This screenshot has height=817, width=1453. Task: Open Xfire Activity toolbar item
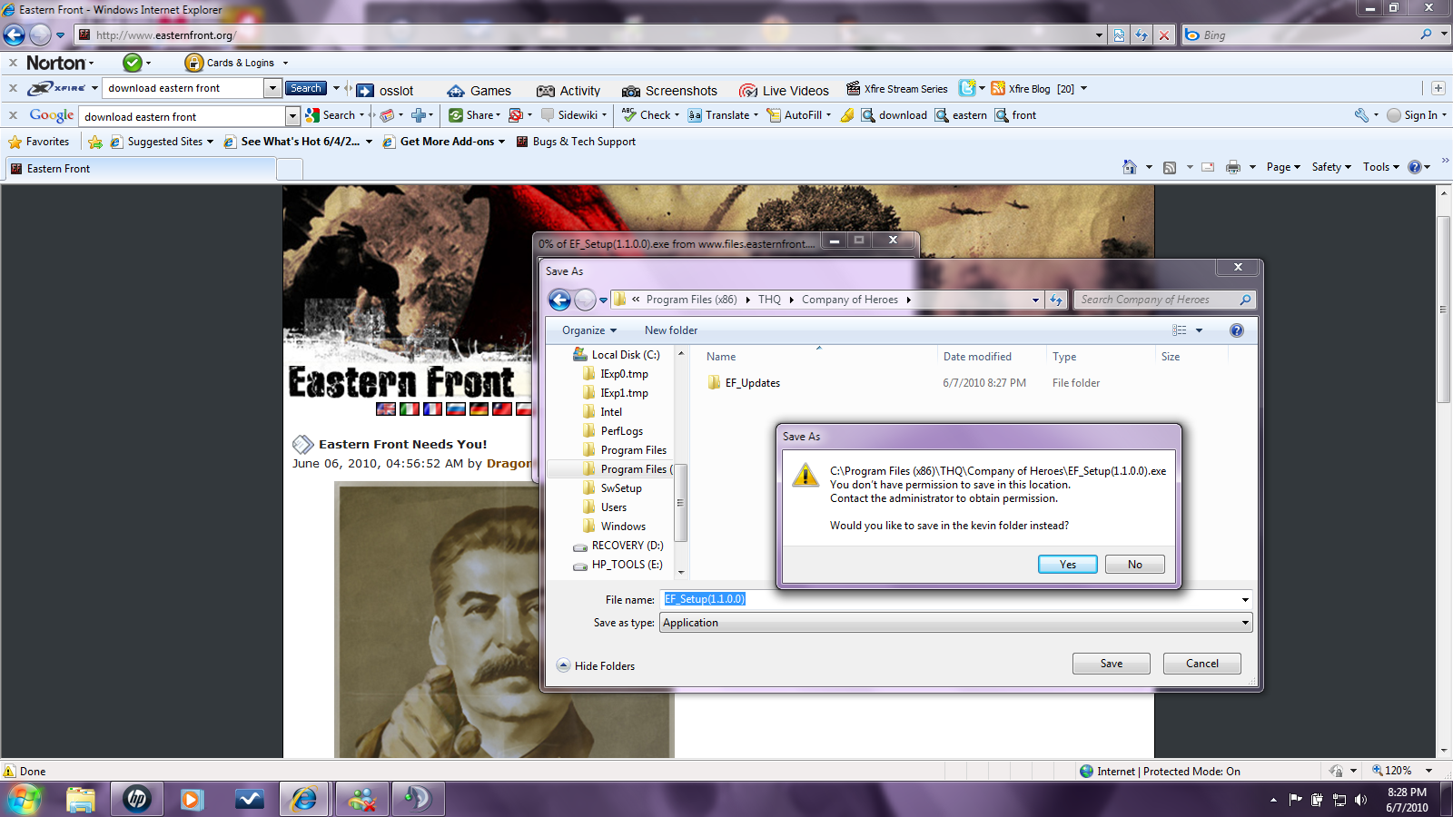(568, 91)
